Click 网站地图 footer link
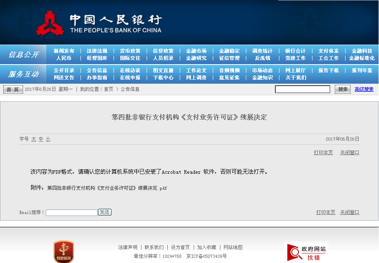 (233, 247)
